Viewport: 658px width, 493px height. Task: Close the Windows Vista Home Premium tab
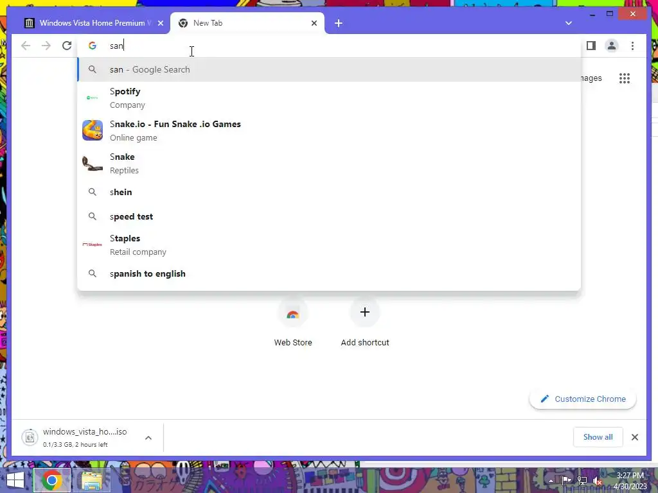point(160,23)
